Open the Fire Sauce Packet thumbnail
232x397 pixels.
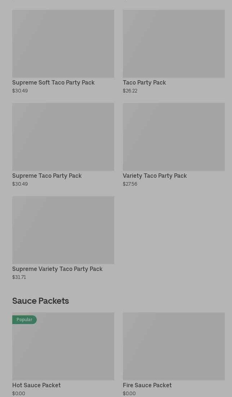pyautogui.click(x=174, y=346)
